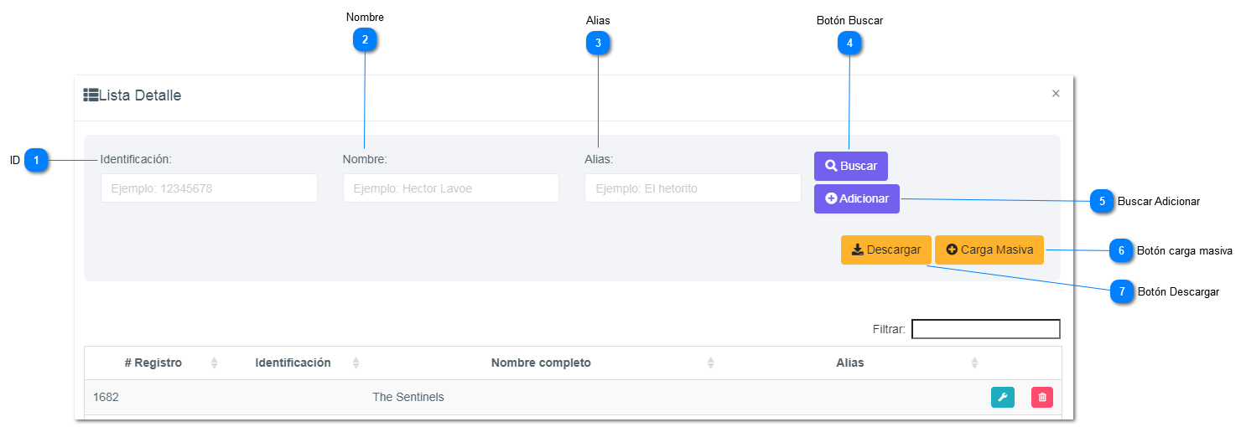Click annotation marker 6 for Botón carga masiva

click(x=1121, y=250)
